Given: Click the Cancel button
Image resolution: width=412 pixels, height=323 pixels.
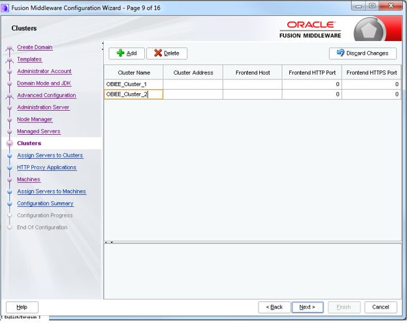Looking at the screenshot, I should (x=381, y=307).
